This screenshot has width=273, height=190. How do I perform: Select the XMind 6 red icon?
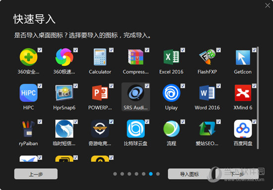[x=243, y=93]
